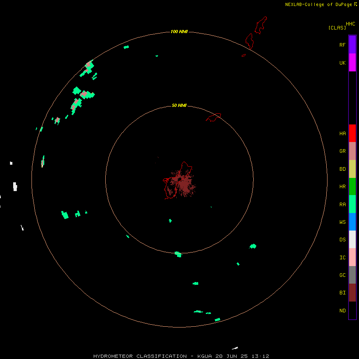Click the '50 NMI' range ring label
This screenshot has width=359, height=359.
click(x=179, y=105)
